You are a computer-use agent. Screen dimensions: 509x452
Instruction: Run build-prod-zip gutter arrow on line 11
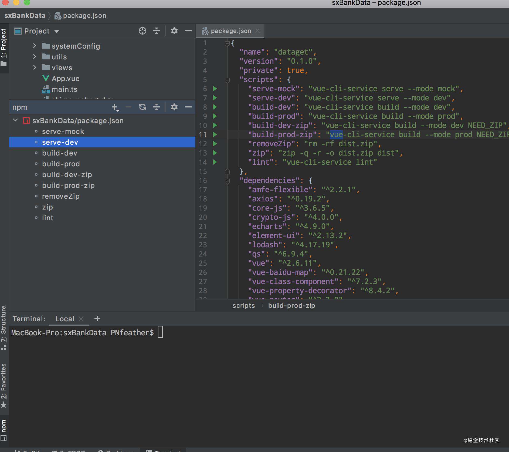215,134
